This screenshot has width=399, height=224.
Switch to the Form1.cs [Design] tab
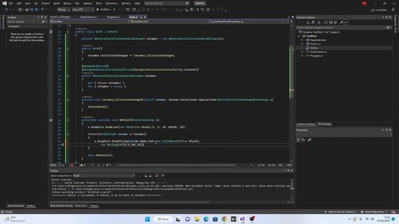[60, 17]
